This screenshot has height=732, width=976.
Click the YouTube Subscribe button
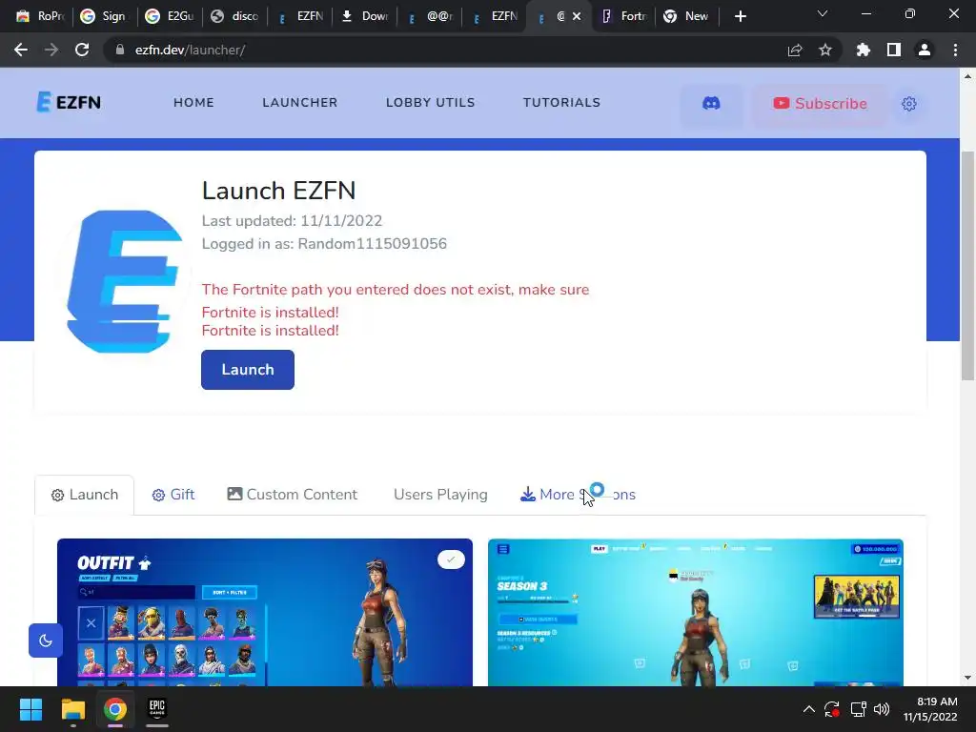820,103
